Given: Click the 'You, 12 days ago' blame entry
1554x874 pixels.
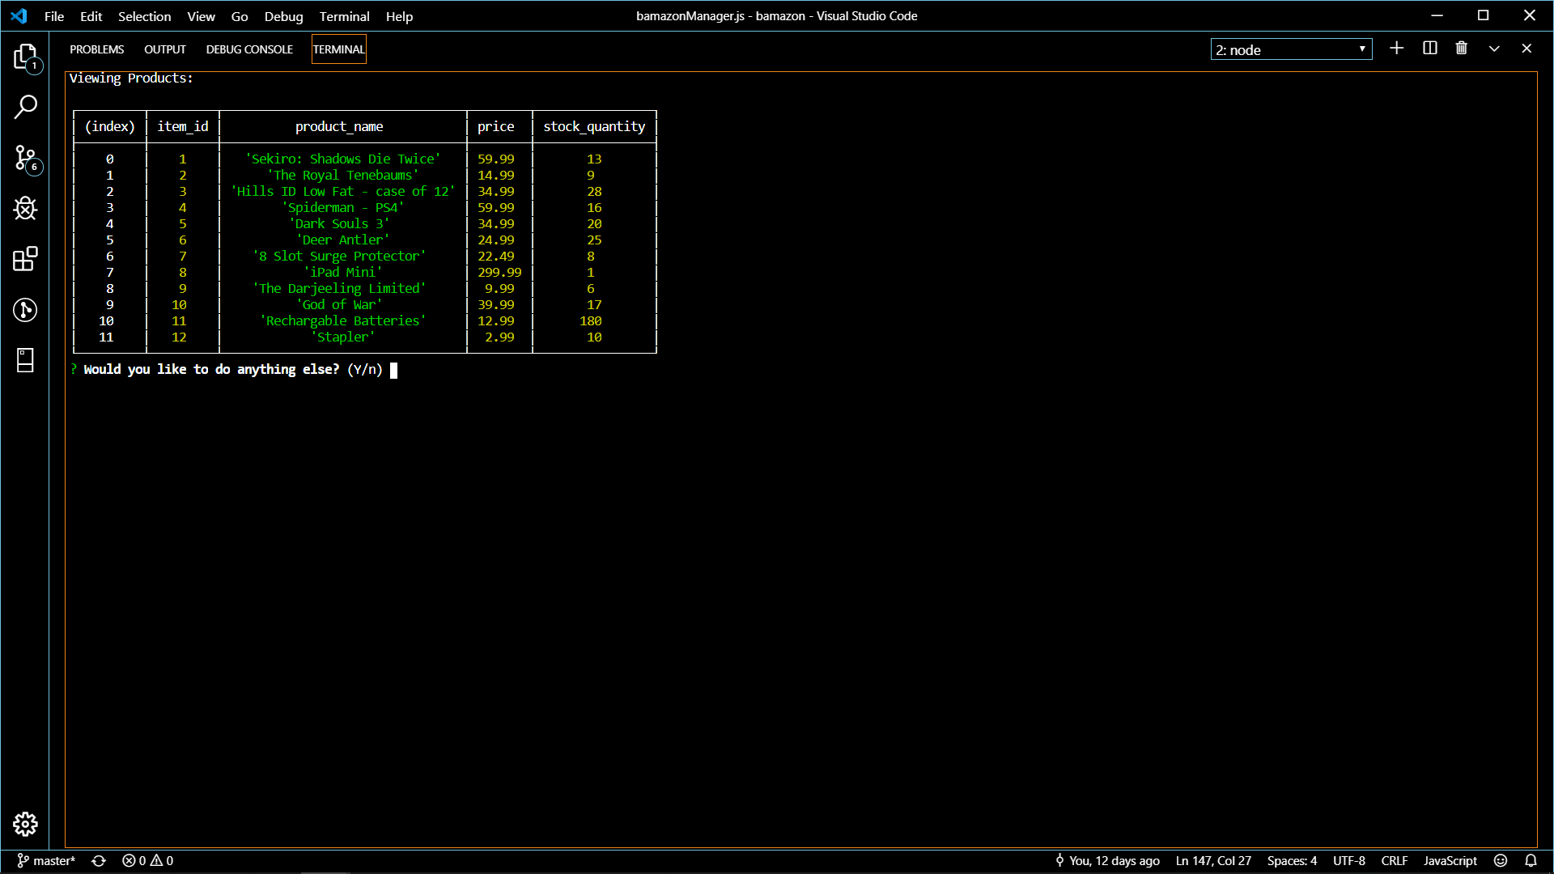Looking at the screenshot, I should tap(1107, 860).
